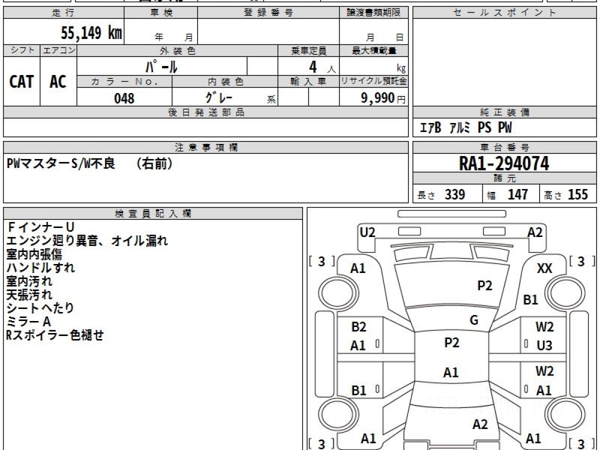600x450 pixels.
Task: Select the note Rスポイラー色褪せ
Action: tap(55, 335)
